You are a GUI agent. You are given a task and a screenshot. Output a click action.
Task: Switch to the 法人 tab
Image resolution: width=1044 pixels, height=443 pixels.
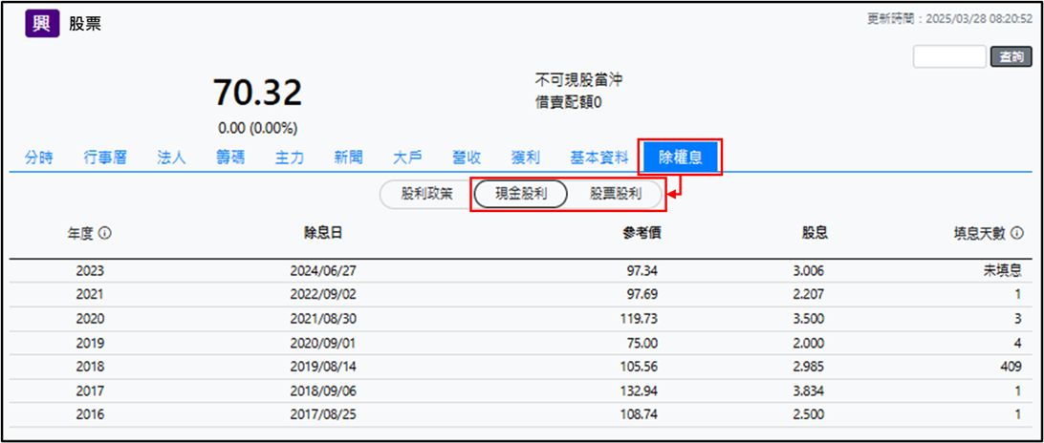pos(171,158)
